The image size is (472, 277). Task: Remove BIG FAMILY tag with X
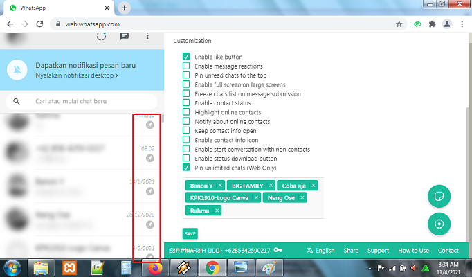point(271,186)
